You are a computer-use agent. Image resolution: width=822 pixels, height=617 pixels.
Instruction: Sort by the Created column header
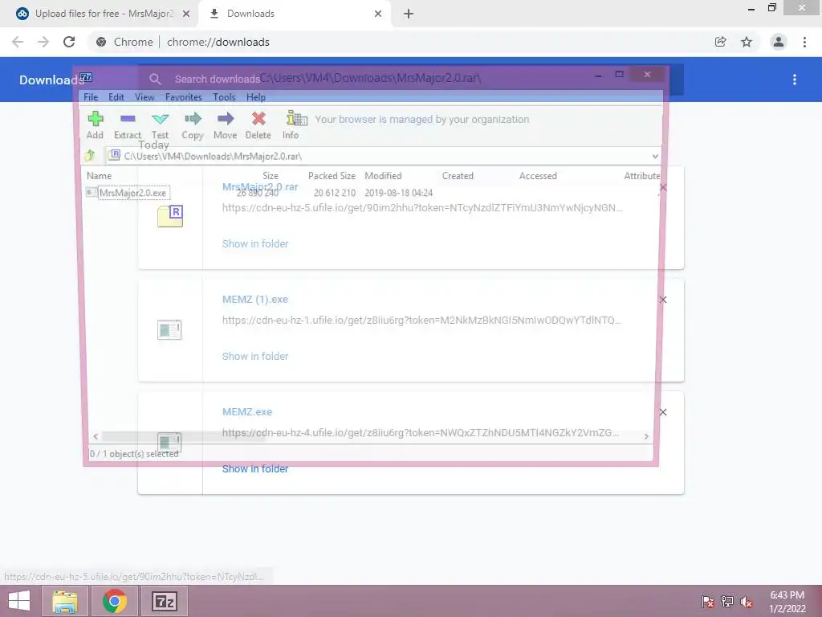click(458, 176)
